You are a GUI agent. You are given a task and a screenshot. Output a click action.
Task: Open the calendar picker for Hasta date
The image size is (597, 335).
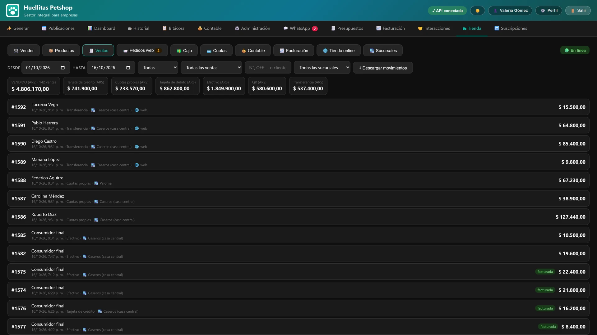click(x=128, y=68)
